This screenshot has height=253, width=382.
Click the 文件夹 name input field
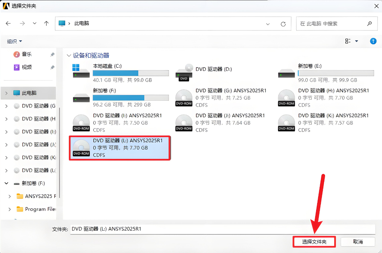coord(223,229)
